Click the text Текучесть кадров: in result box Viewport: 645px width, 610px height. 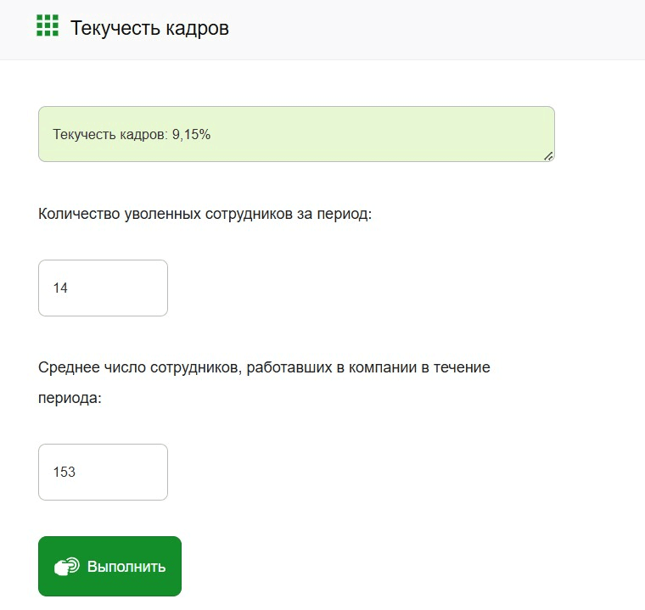110,135
